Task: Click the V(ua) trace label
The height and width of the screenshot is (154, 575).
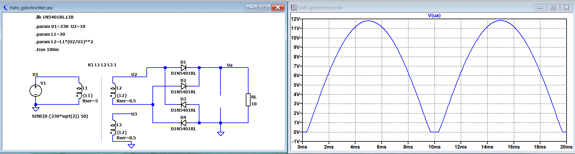Action: (x=434, y=15)
